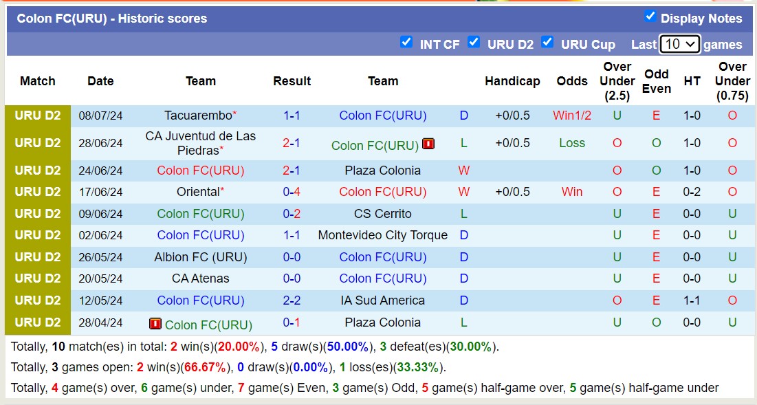The image size is (757, 405).
Task: Click the Montevideo City Torque link
Action: point(383,235)
